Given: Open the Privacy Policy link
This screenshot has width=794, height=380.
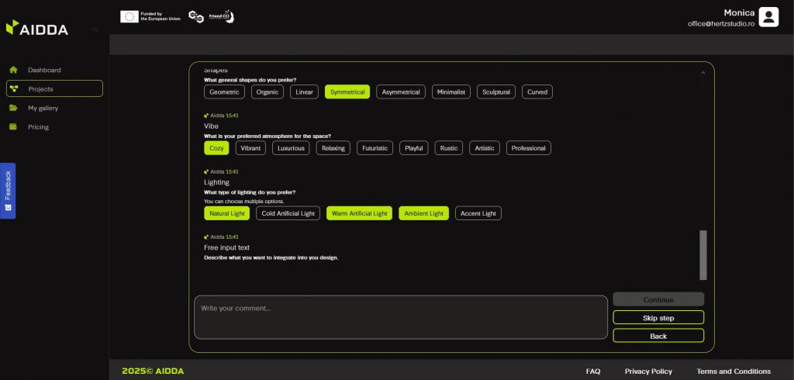Looking at the screenshot, I should (648, 371).
